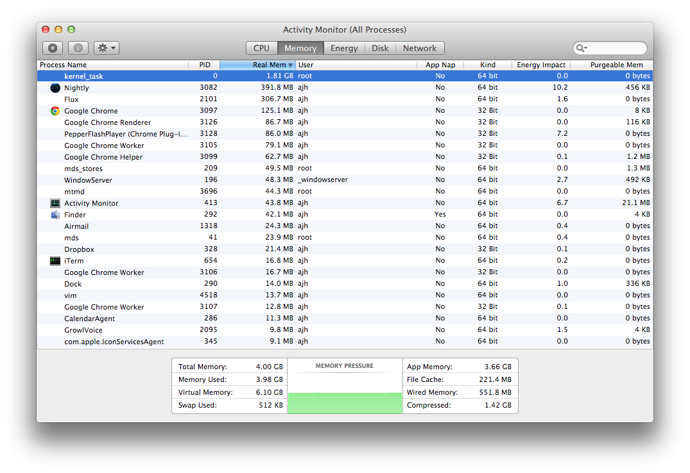Viewport: 690px width, 473px height.
Task: Zoom the Activity Monitor window
Action: 71,29
